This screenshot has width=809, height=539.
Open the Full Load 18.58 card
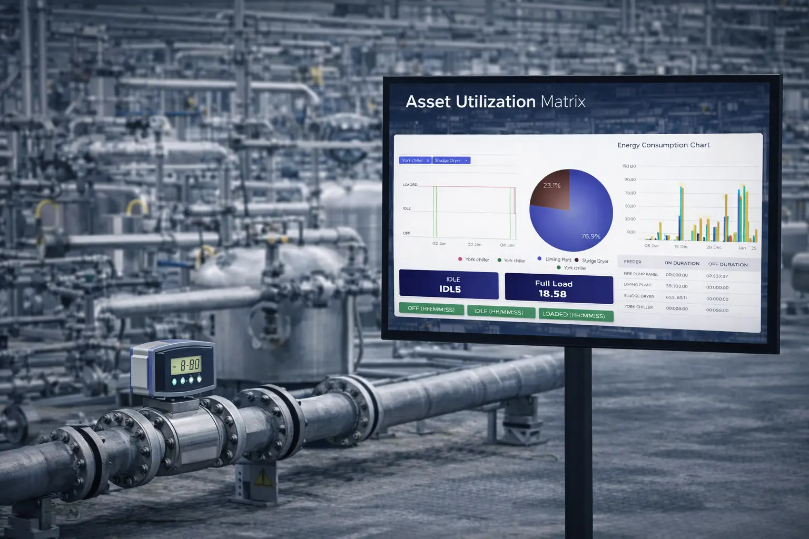[x=559, y=289]
